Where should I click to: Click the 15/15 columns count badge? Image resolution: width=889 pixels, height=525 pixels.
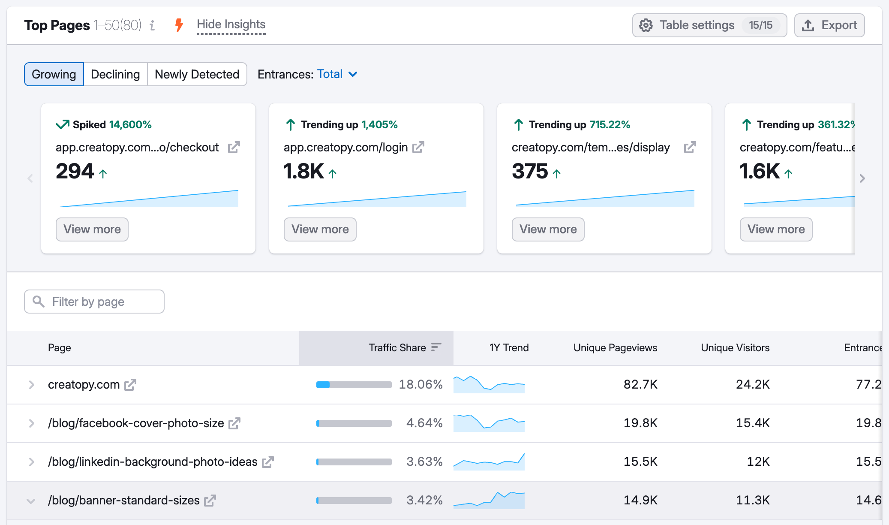[761, 25]
